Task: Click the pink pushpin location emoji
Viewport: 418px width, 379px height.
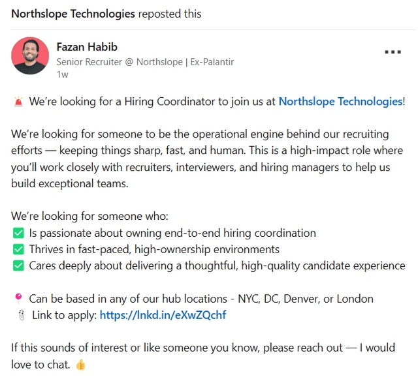Action: point(18,299)
